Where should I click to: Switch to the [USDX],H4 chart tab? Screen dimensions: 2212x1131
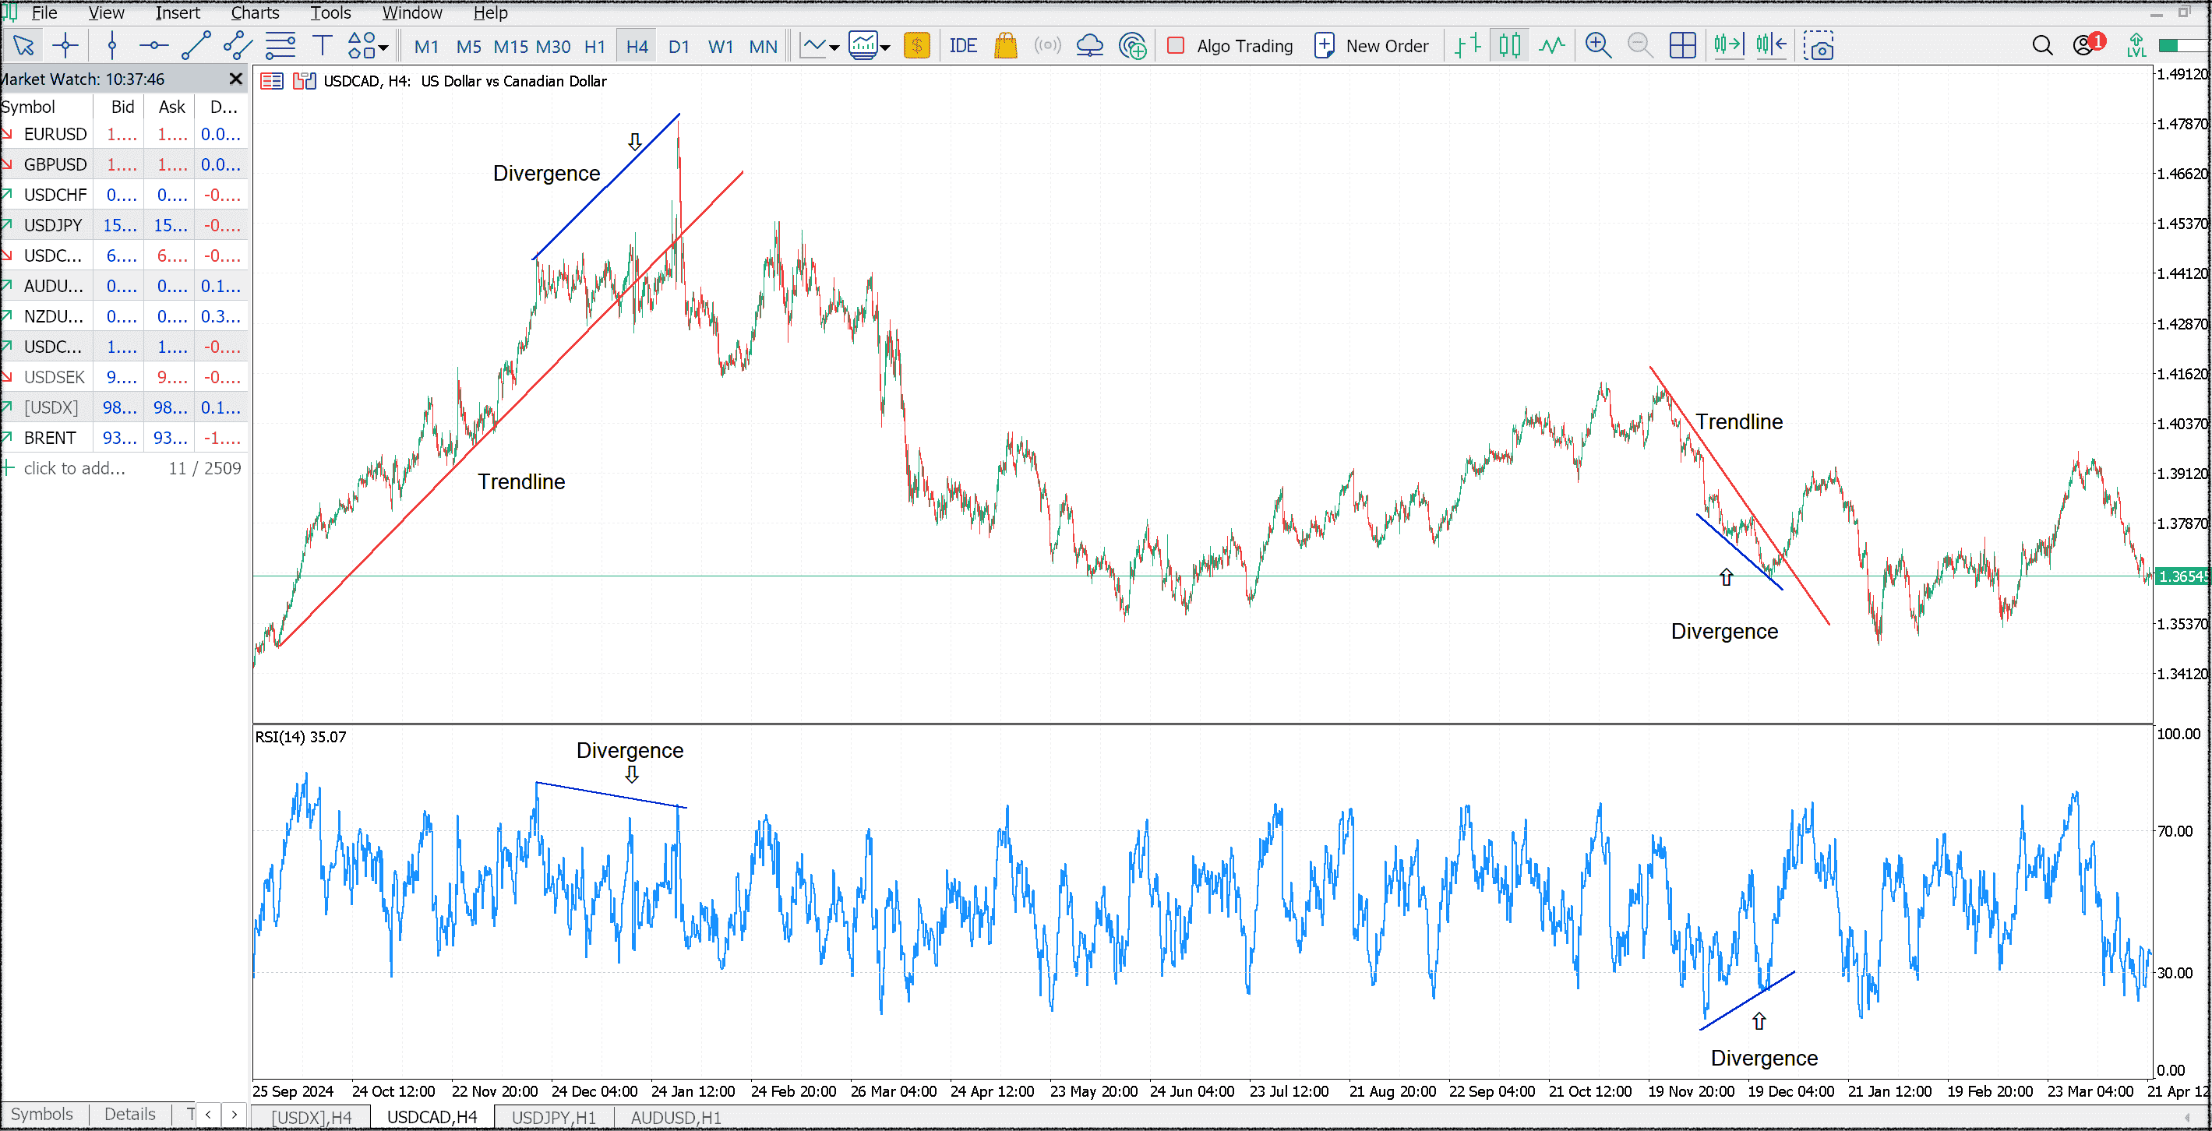coord(312,1117)
